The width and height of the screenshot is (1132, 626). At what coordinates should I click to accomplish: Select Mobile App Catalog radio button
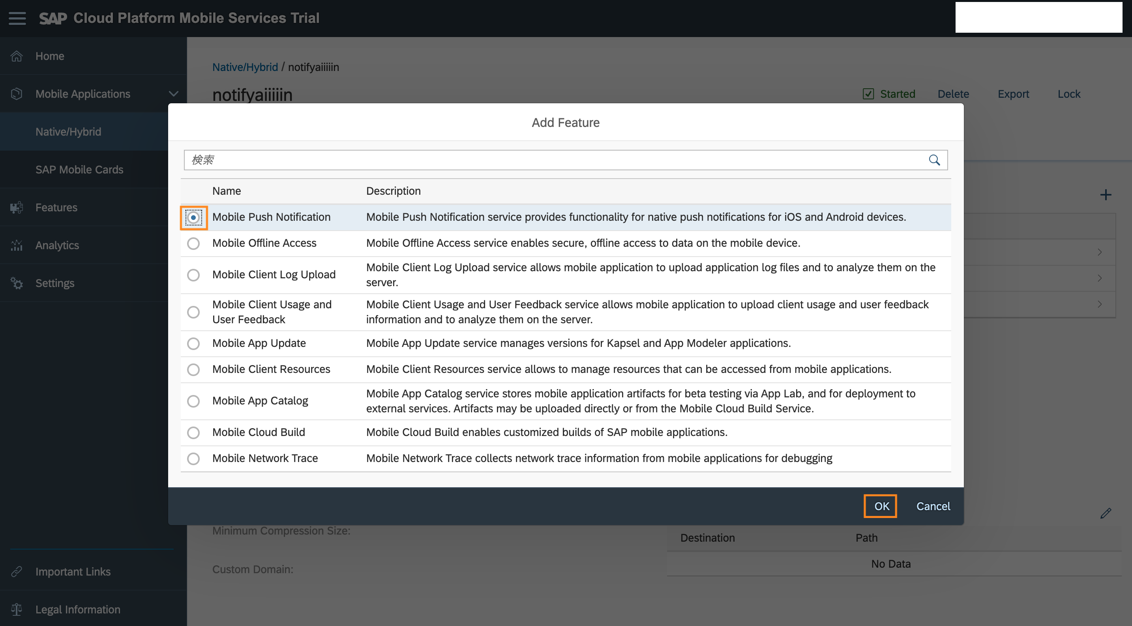pyautogui.click(x=193, y=401)
